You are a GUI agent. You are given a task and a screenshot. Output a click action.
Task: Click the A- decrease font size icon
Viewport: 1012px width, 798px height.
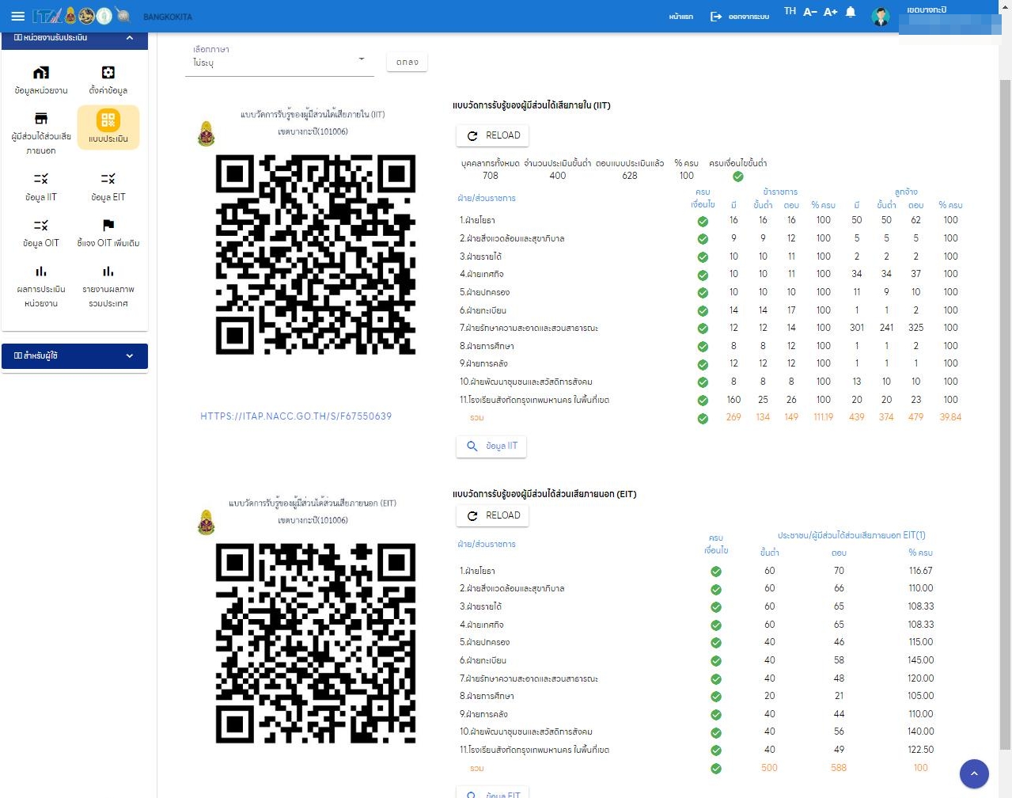pyautogui.click(x=809, y=12)
